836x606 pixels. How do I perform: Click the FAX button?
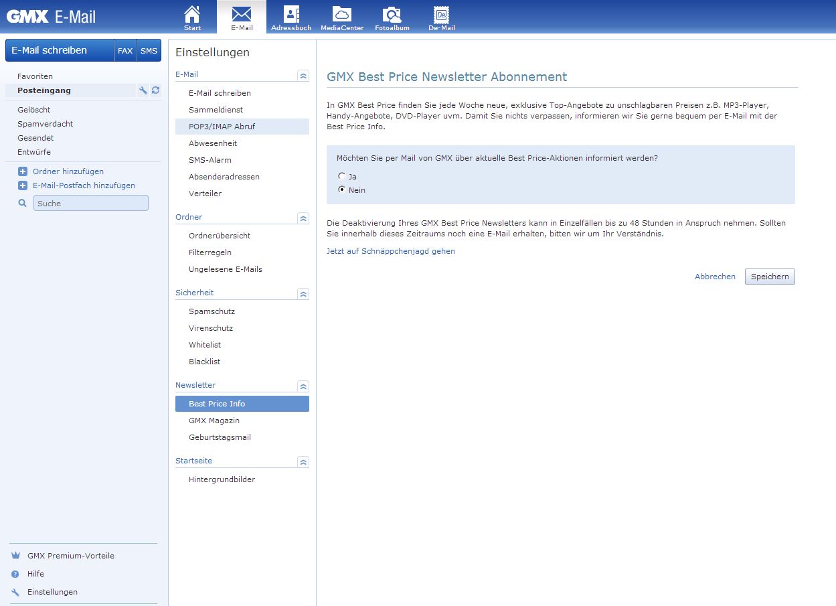[125, 50]
